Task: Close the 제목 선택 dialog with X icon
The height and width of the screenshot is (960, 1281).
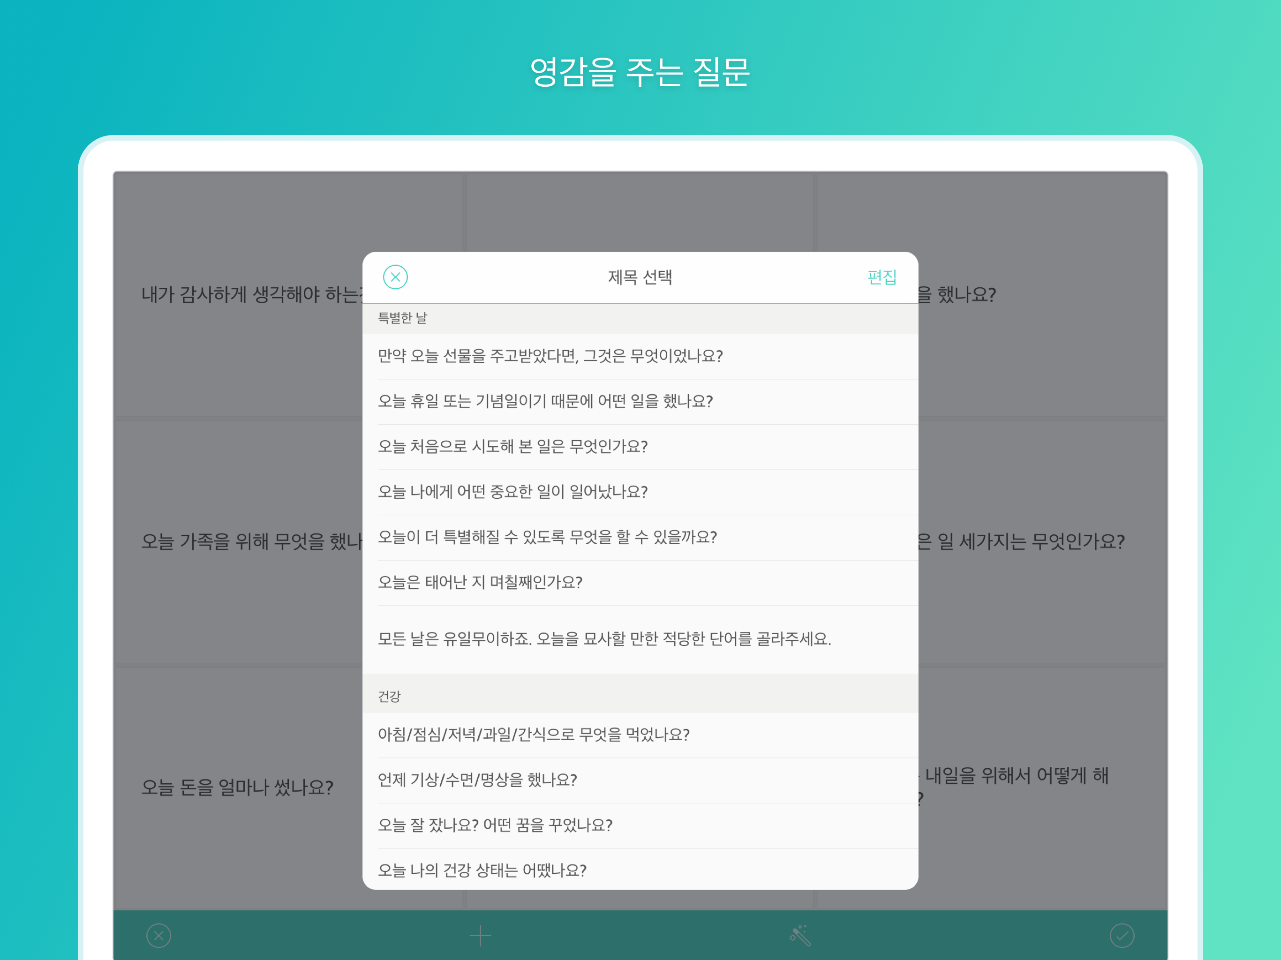Action: [x=395, y=277]
